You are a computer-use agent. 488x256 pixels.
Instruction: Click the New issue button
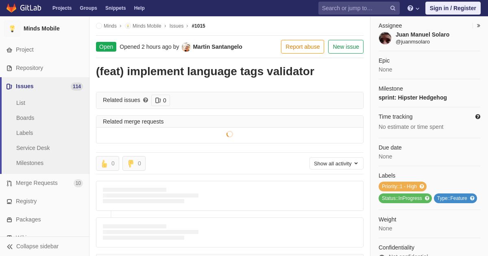coord(346,47)
